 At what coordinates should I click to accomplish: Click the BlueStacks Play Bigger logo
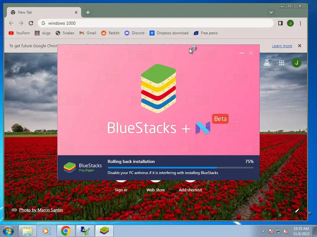point(83,168)
